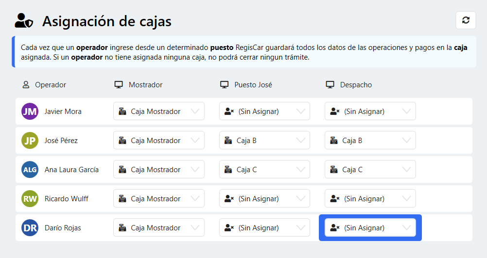Viewport: 487px width, 258px height.
Task: Open Darío Rojas's Mostrador dropdown arrow
Action: [195, 227]
